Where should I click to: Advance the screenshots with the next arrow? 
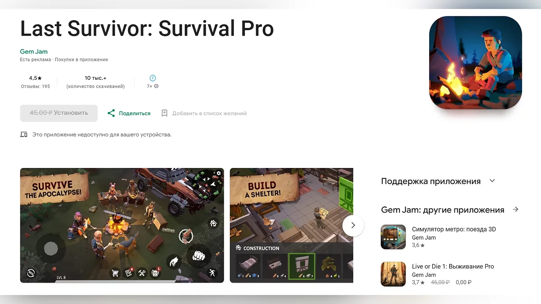[353, 225]
